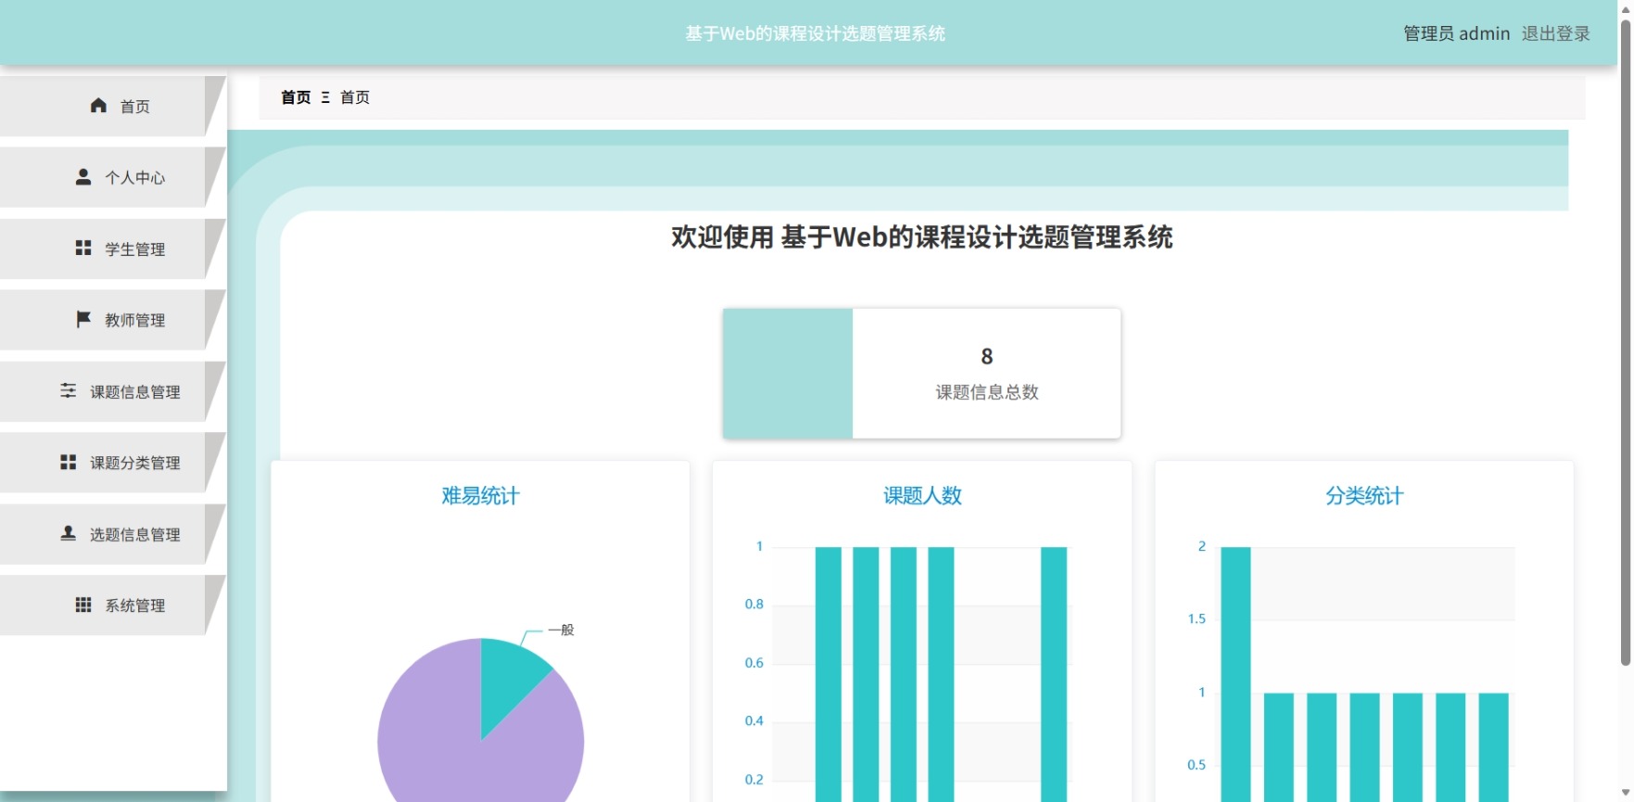Click the page vertical scrollbar thumb
The width and height of the screenshot is (1634, 802).
point(1626,341)
